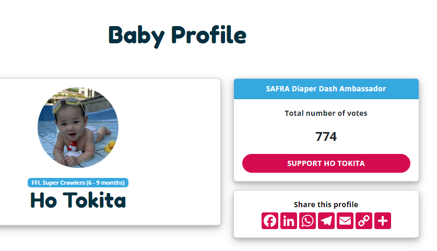Share the profile using Telegram
This screenshot has width=437, height=251.
326,221
